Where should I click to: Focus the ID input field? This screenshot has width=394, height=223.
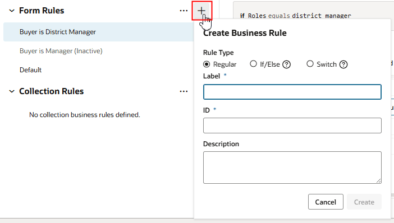(292, 126)
